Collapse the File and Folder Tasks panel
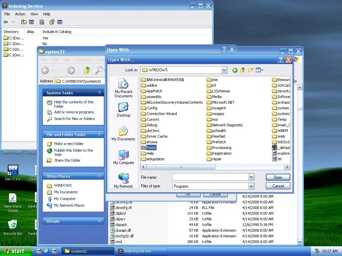Viewport: 342px width, 256px height. tap(100, 135)
